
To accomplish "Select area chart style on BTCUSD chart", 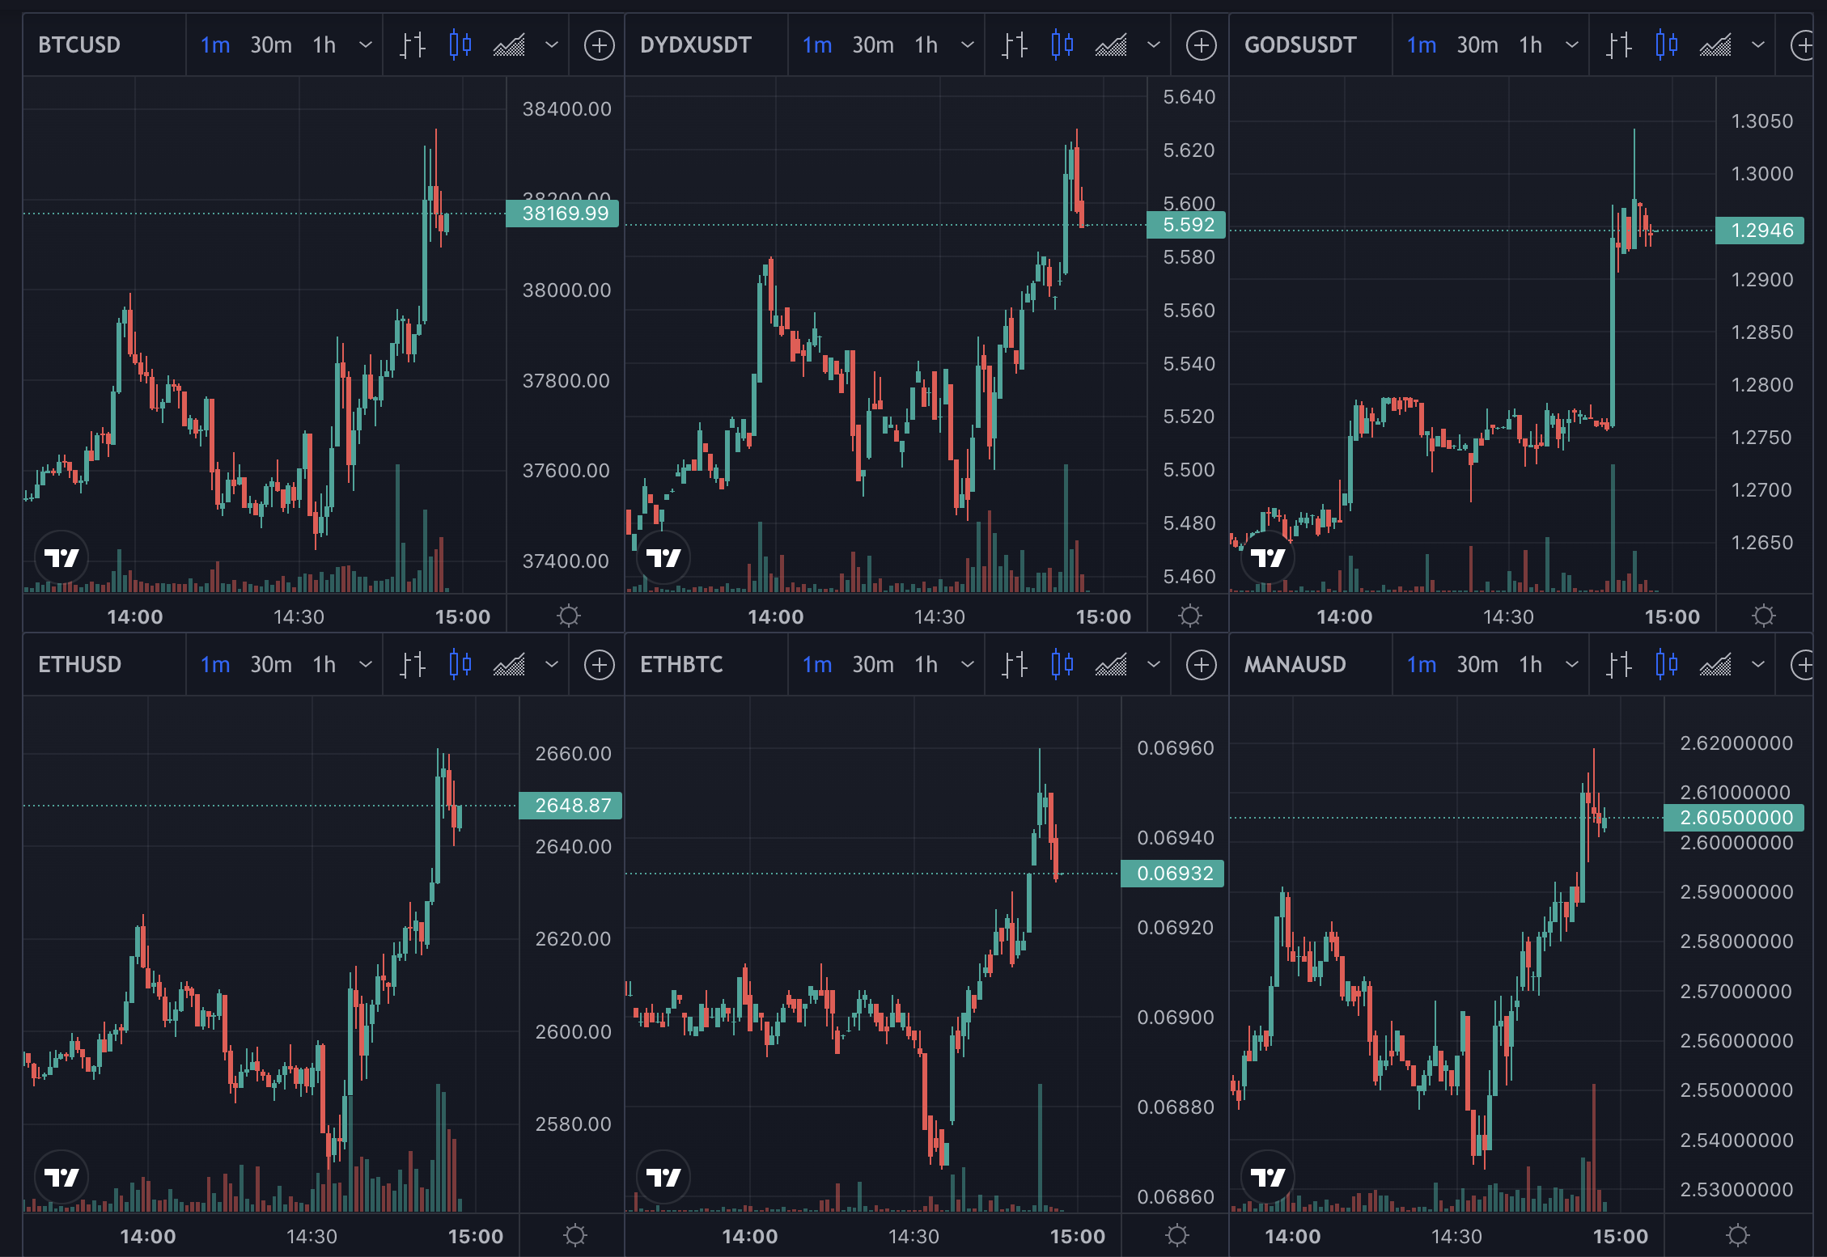I will coord(509,45).
